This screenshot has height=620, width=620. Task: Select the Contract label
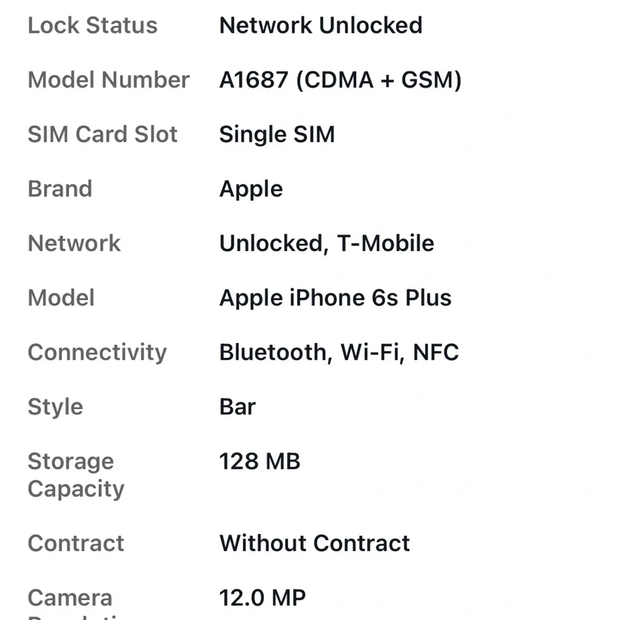click(x=76, y=543)
